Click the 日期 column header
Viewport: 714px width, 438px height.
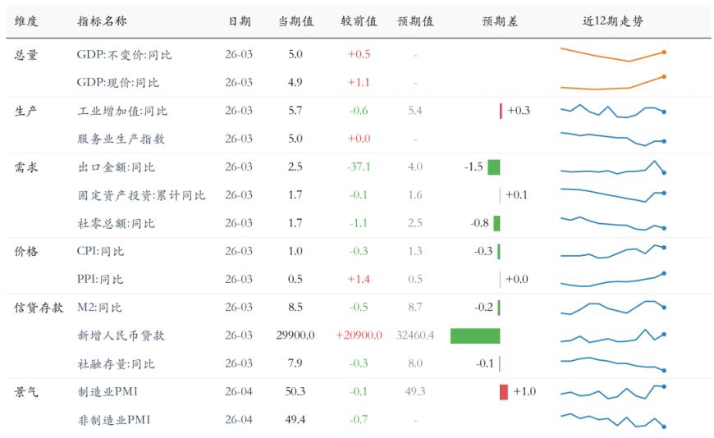[240, 21]
